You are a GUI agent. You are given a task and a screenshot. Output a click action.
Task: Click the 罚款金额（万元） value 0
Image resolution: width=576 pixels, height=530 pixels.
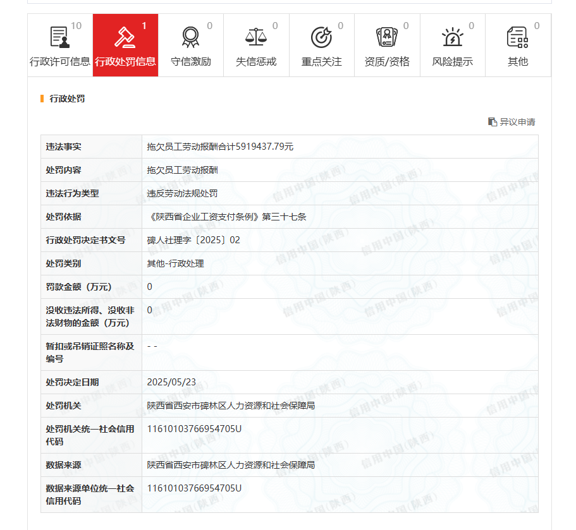[149, 287]
